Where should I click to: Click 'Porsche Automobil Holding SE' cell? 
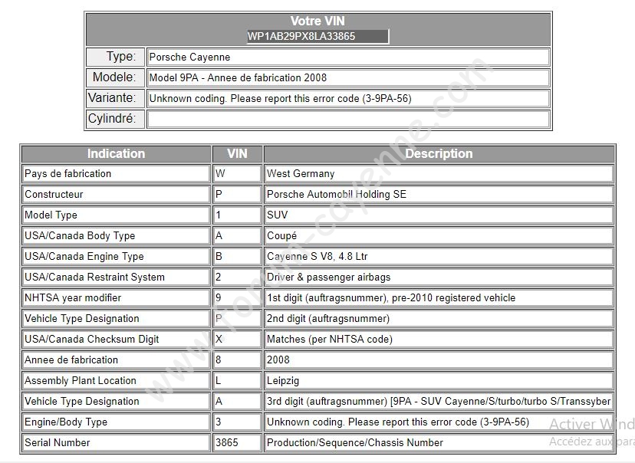[x=439, y=194]
